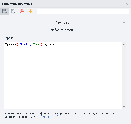
Task: Place cursor on the word "строка" in editor
Action: pyautogui.click(x=48, y=44)
